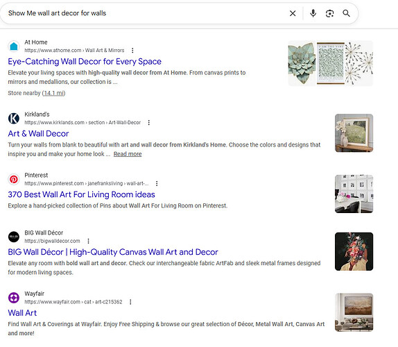This screenshot has height=347, width=398.
Task: Open more options for Pinterest result
Action: point(157,183)
